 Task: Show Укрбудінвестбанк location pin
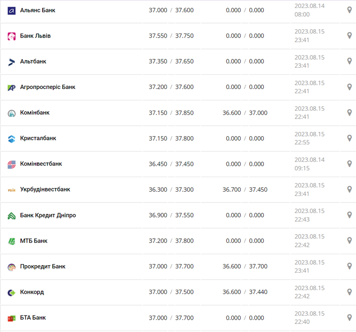349,189
